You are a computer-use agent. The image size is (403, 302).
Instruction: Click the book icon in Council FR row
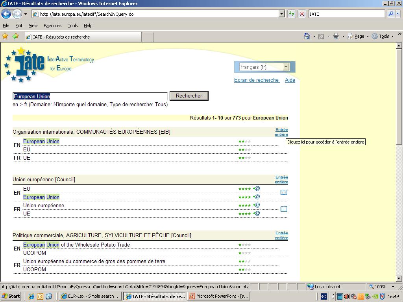(x=284, y=209)
